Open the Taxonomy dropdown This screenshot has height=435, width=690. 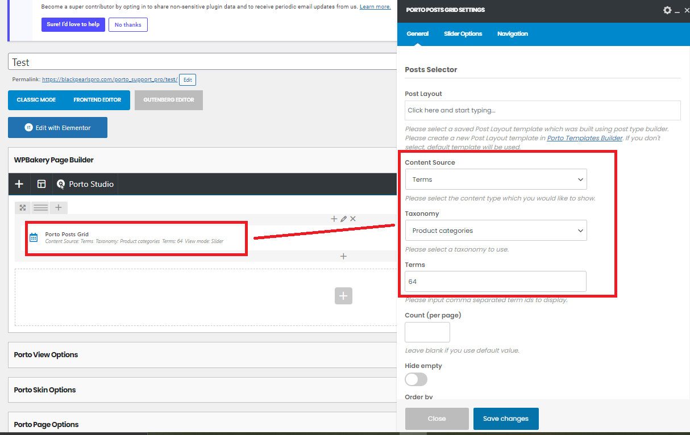[x=496, y=231]
